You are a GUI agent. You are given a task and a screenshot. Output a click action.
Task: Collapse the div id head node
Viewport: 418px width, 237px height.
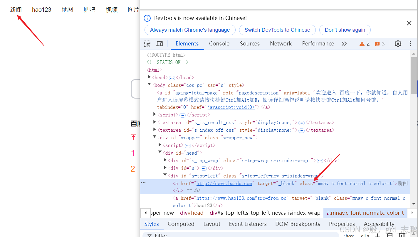coord(160,152)
